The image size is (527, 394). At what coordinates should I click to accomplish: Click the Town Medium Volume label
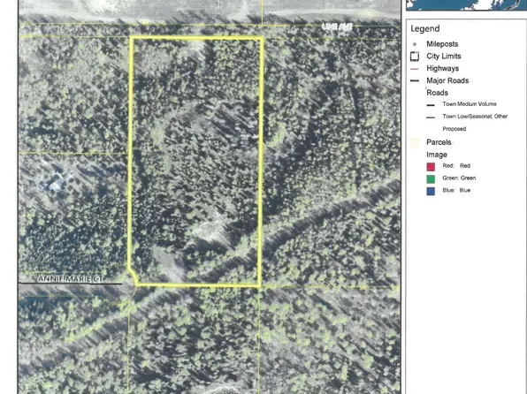pyautogui.click(x=470, y=104)
